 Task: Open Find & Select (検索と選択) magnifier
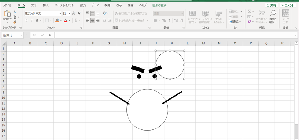pyautogui.click(x=273, y=17)
